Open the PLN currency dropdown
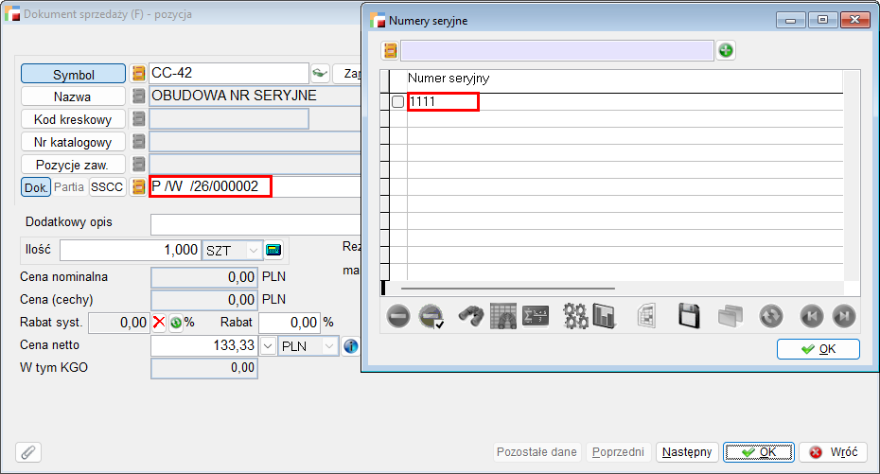Image resolution: width=880 pixels, height=474 pixels. [x=329, y=346]
